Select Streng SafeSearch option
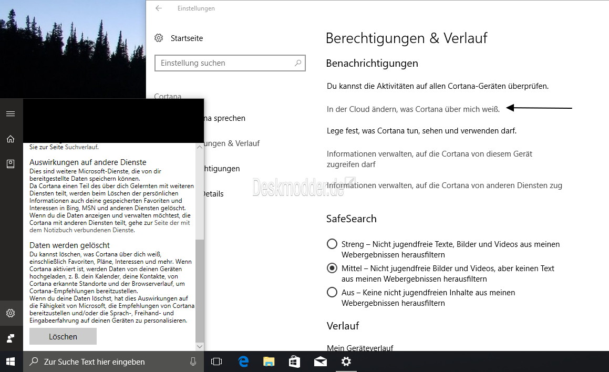This screenshot has width=609, height=372. tap(332, 244)
